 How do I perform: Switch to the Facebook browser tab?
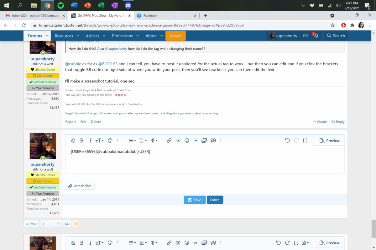150,16
